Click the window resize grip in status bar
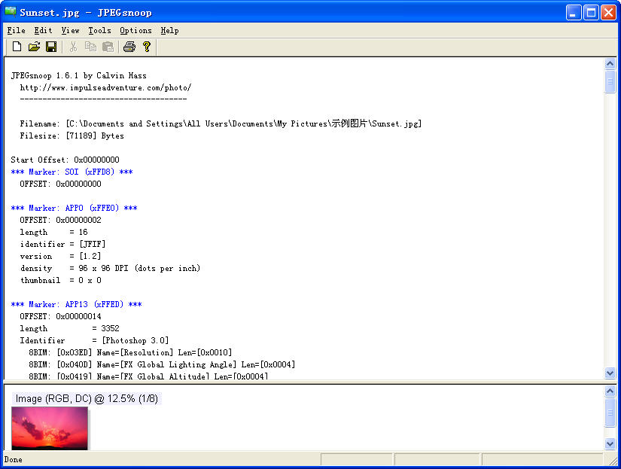 click(613, 460)
